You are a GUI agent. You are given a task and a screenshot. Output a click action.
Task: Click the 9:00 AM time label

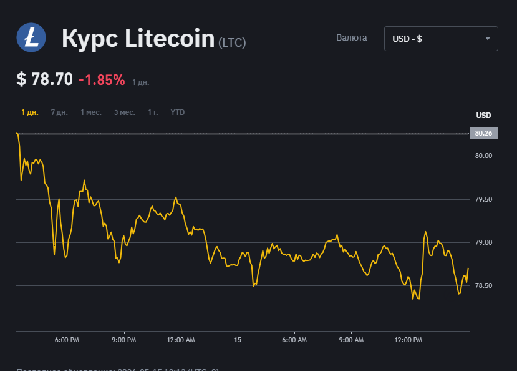[x=351, y=340]
